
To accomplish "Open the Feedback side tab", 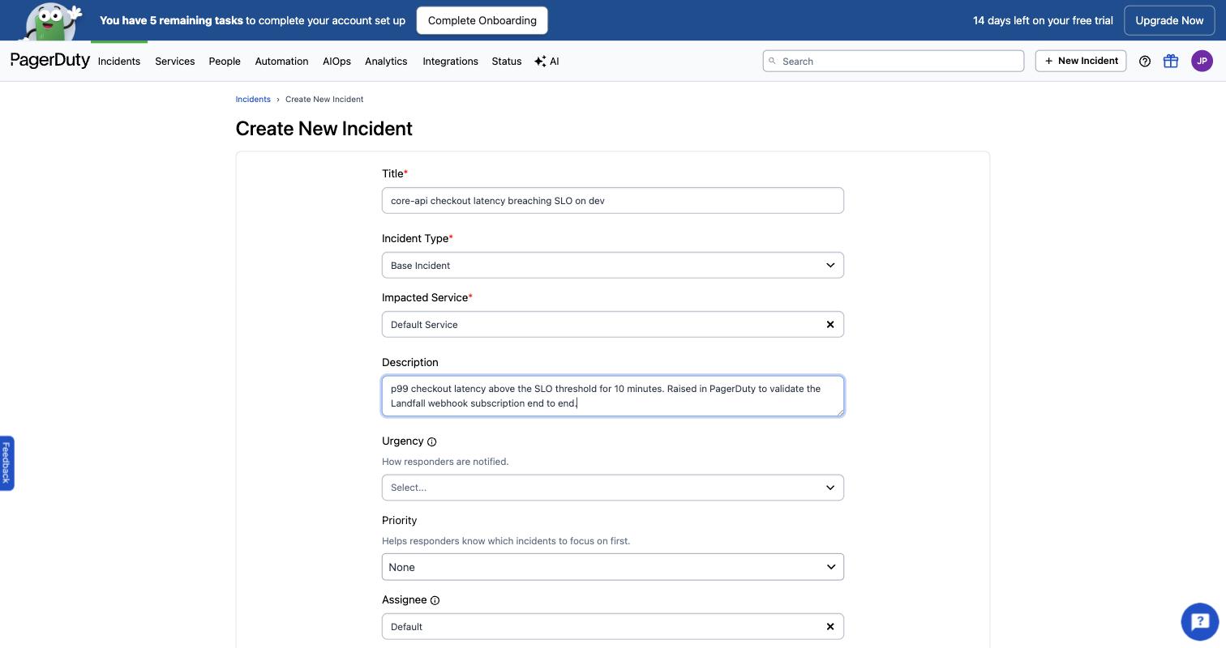I will click(x=6, y=463).
